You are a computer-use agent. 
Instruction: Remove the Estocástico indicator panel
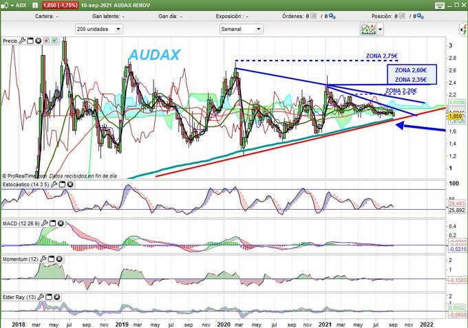pos(70,184)
